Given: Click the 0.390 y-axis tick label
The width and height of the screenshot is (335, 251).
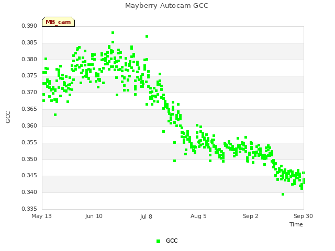Looking at the screenshot, I should tap(29, 26).
